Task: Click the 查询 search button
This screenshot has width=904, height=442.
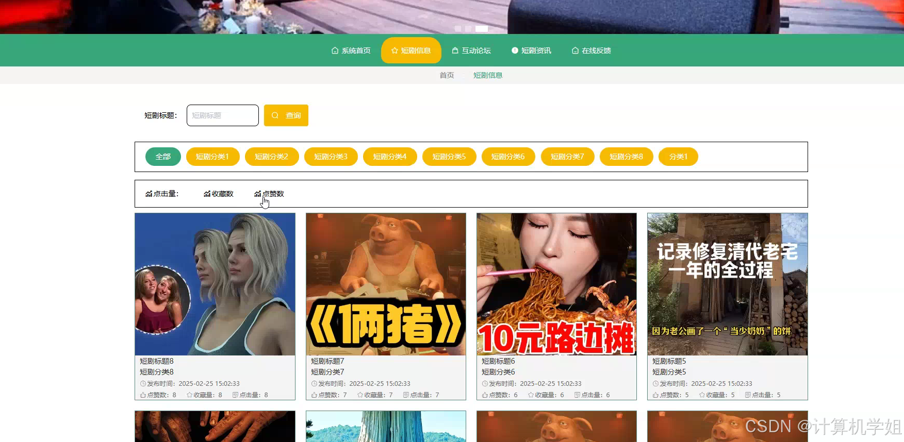Action: [286, 115]
